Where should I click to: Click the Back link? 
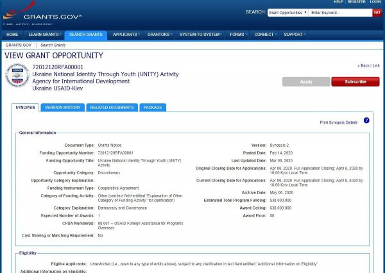[x=364, y=65]
